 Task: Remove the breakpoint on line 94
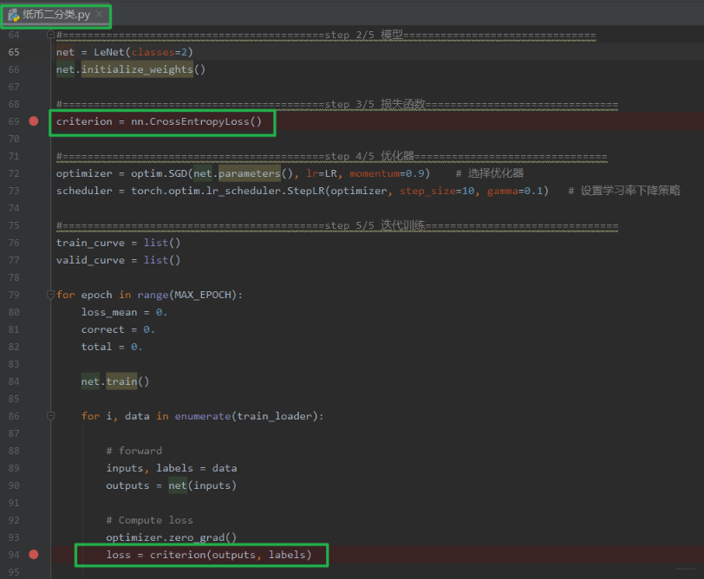pos(34,555)
